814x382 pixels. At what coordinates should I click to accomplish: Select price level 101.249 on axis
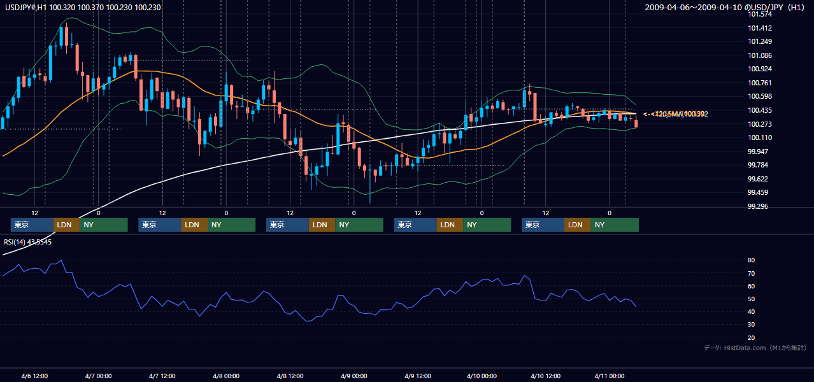[x=760, y=41]
